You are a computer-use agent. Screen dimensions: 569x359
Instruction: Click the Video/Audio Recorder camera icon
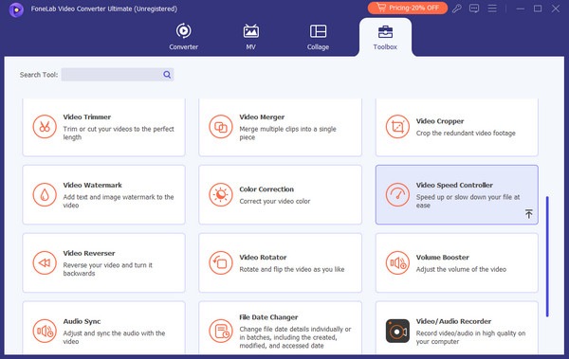(x=397, y=331)
